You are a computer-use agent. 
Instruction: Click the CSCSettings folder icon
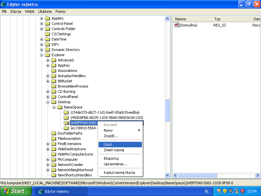(x=48, y=34)
